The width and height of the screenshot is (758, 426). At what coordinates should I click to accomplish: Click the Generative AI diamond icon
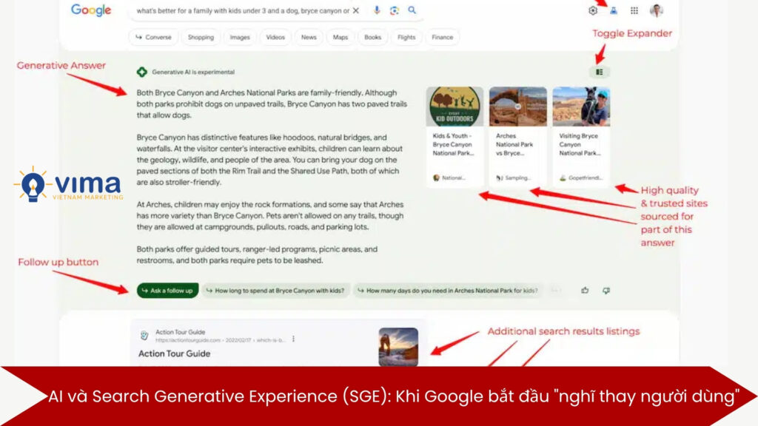pos(141,72)
